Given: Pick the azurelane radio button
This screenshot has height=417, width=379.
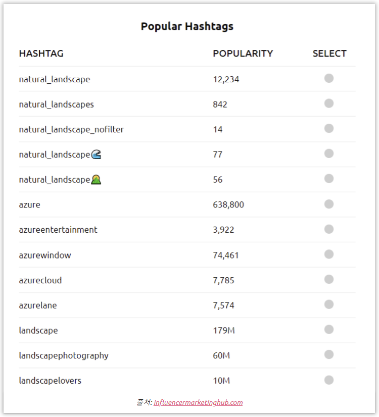Looking at the screenshot, I should [x=329, y=304].
